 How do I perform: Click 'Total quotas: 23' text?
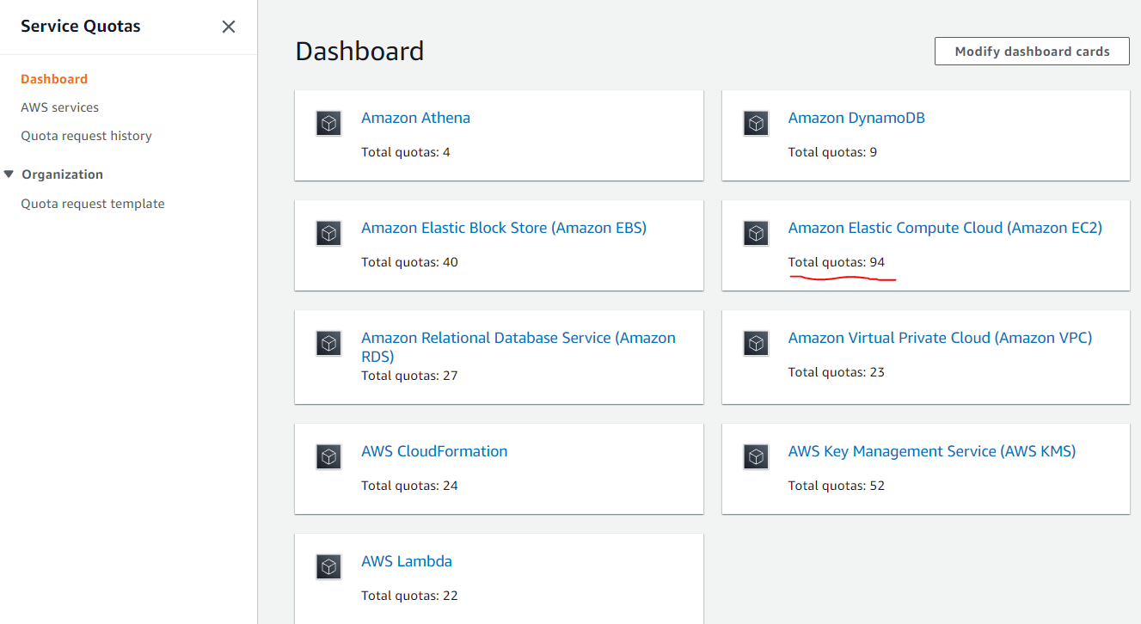tap(837, 372)
